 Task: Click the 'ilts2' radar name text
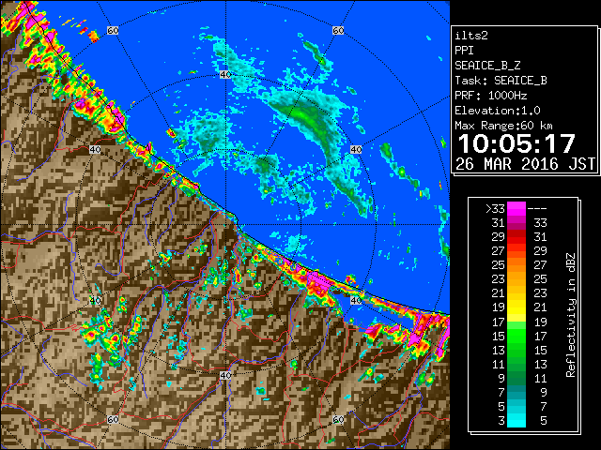point(471,36)
